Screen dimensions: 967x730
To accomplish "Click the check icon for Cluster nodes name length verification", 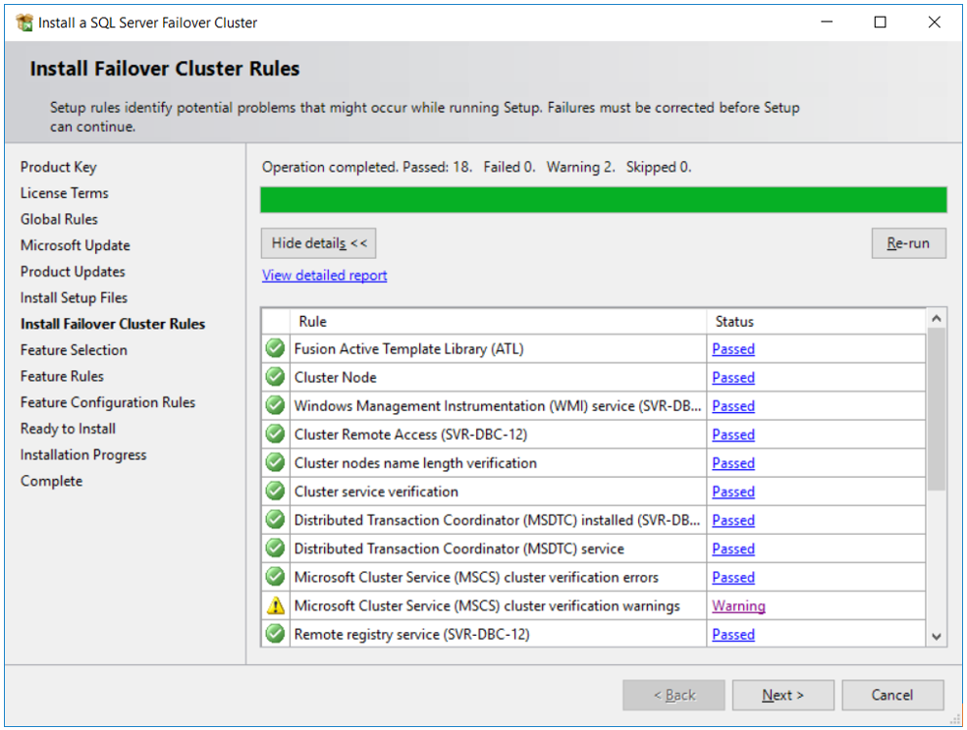I will pyautogui.click(x=275, y=462).
